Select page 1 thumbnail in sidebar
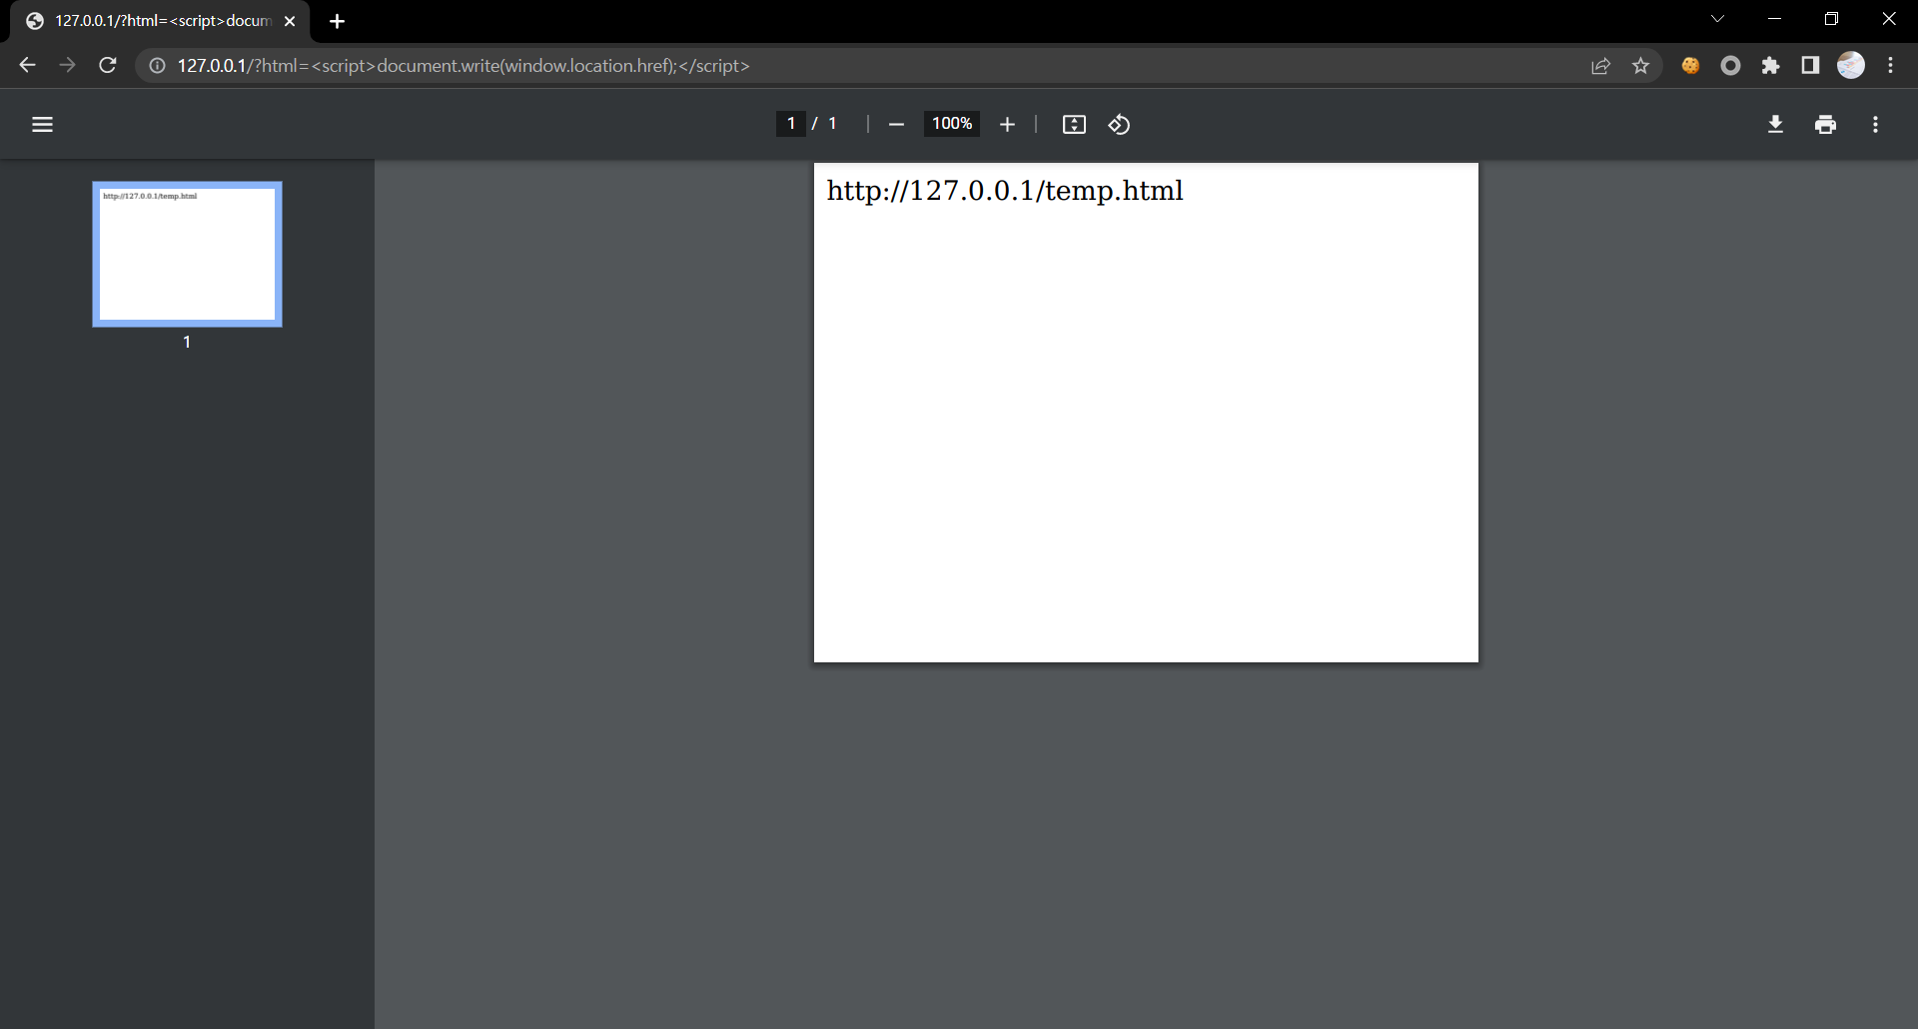Screen dimensions: 1918x1029 click(187, 254)
